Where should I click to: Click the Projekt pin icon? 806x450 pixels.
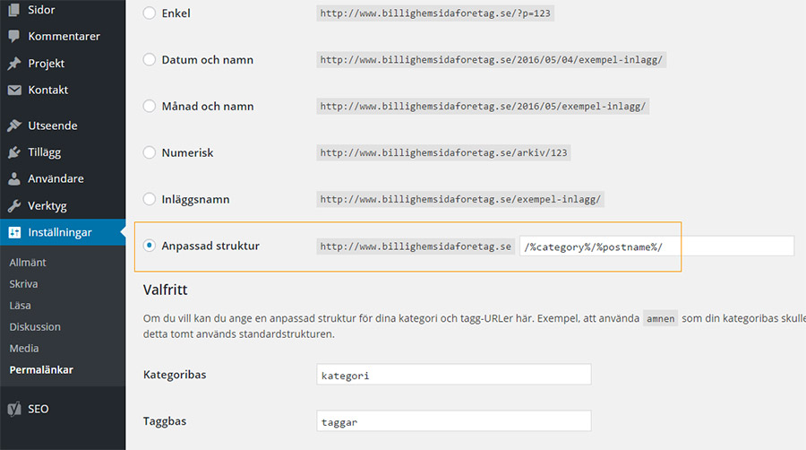(14, 64)
